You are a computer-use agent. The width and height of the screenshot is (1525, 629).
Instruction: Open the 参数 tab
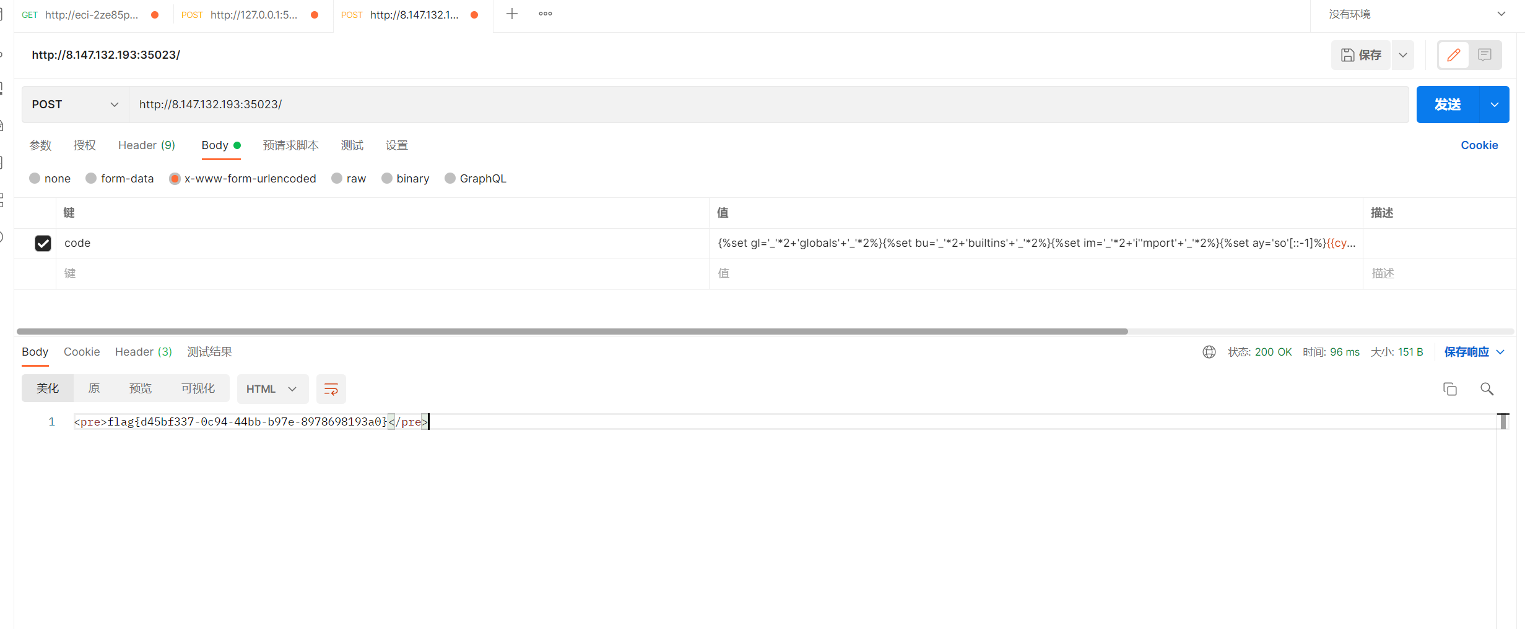coord(40,145)
